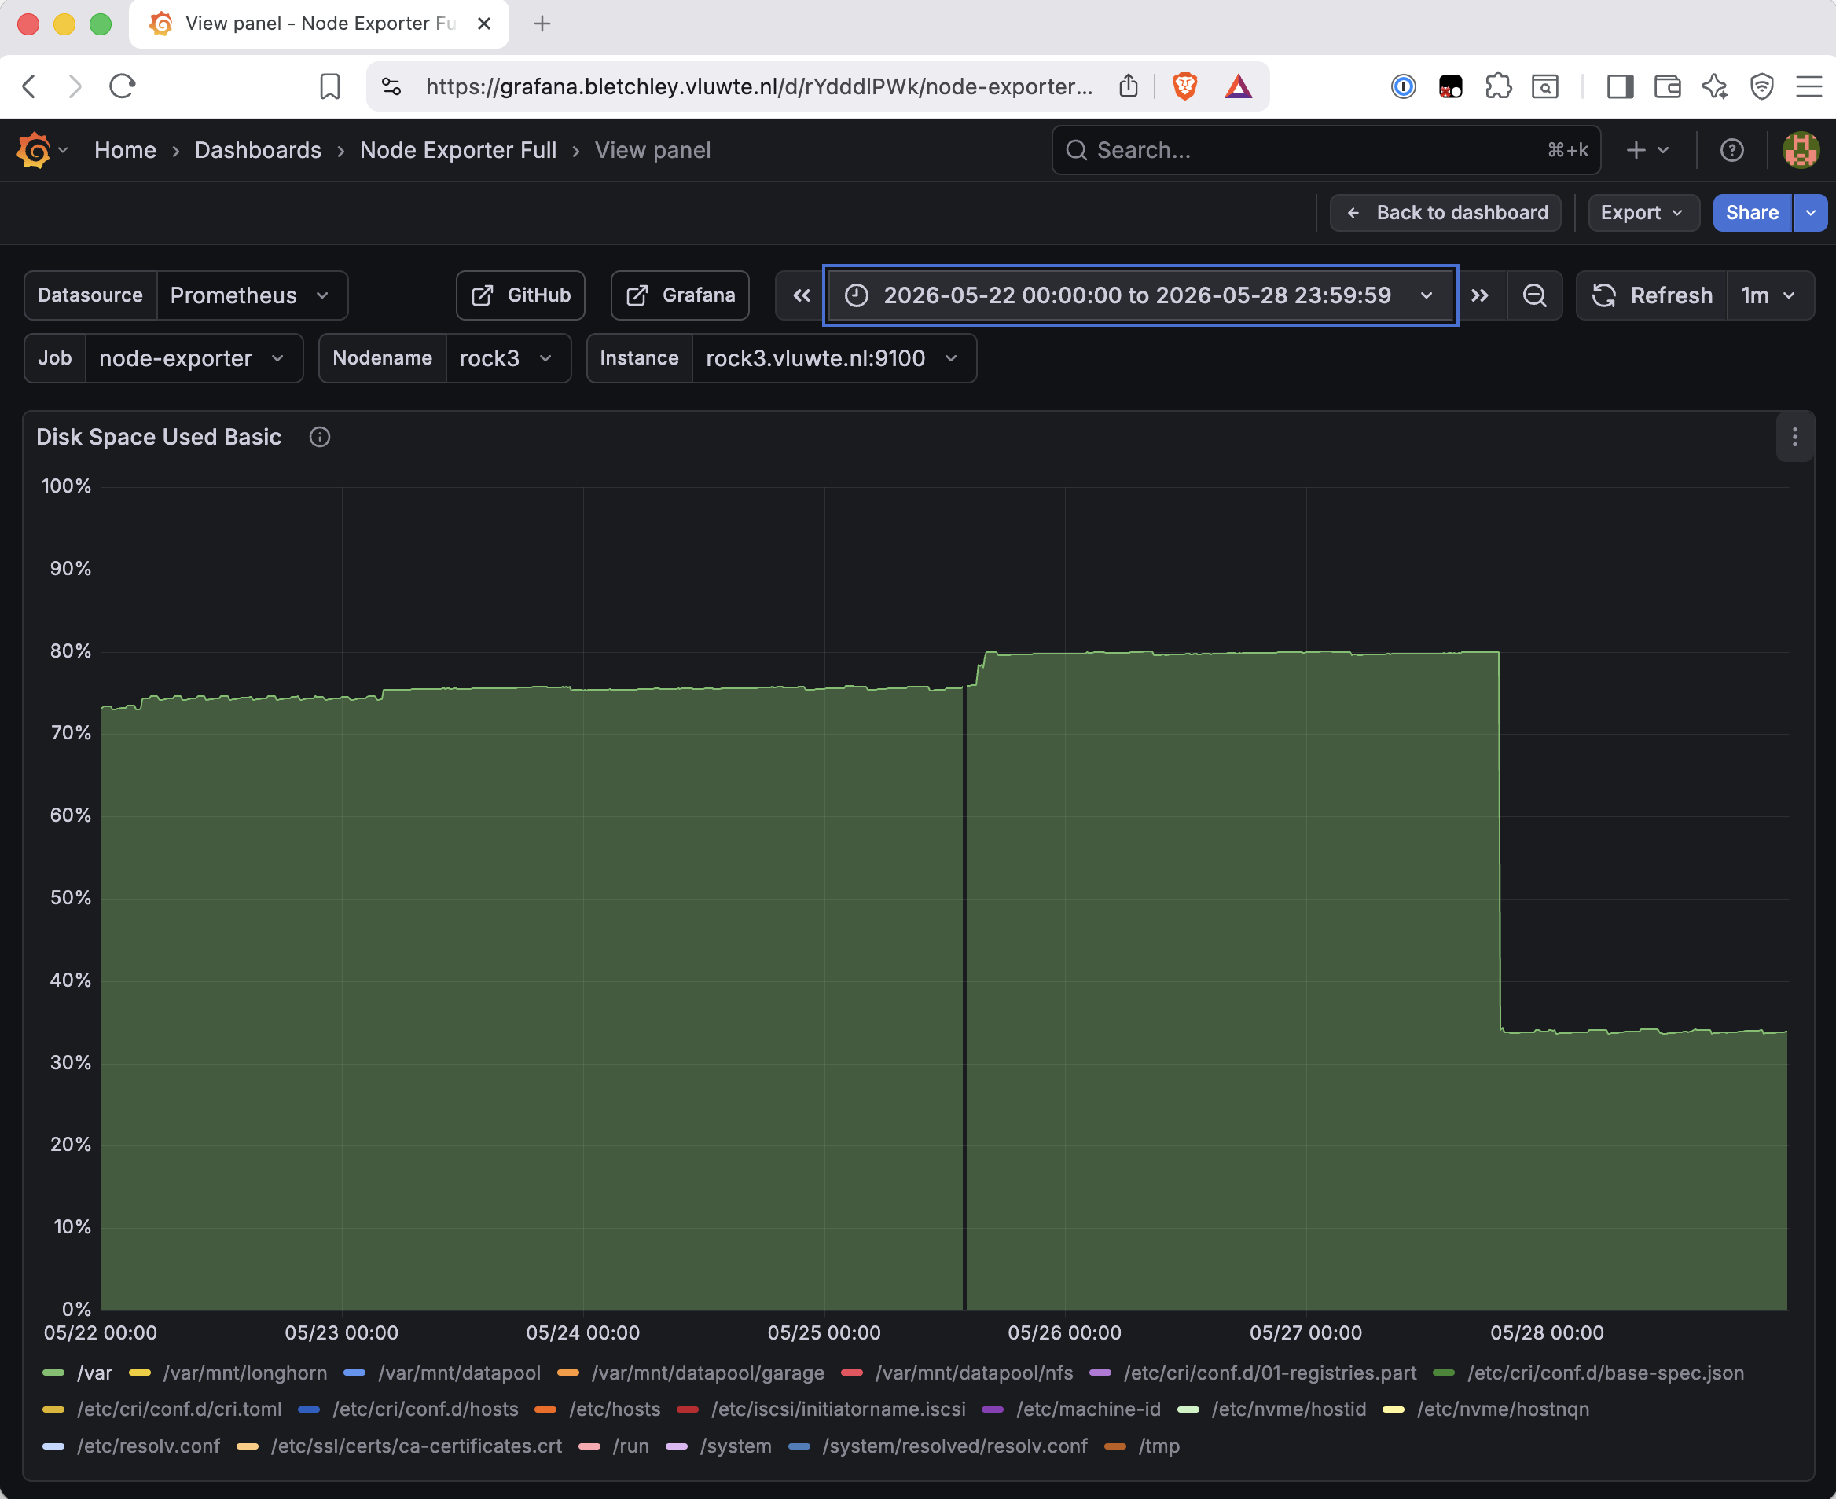
Task: Click the site settings icon in the address bar
Action: [391, 86]
